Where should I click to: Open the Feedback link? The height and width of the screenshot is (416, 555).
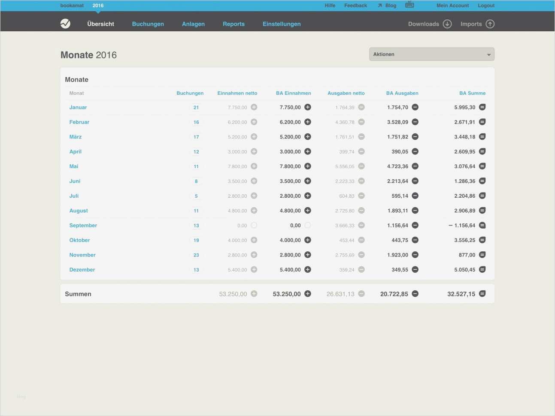point(355,6)
